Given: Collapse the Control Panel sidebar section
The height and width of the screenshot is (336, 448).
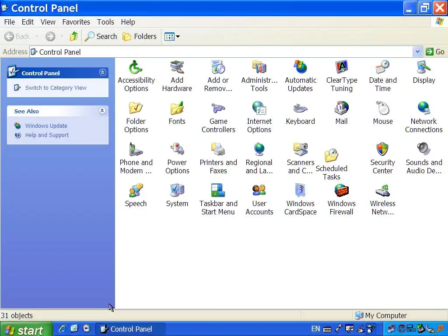Looking at the screenshot, I should tap(102, 73).
